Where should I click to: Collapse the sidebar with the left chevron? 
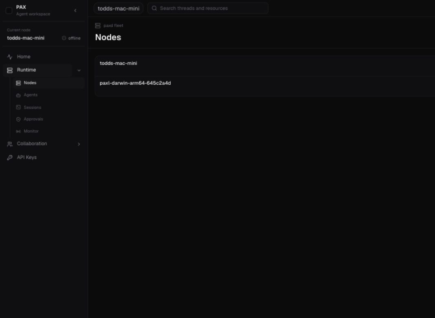coord(75,11)
